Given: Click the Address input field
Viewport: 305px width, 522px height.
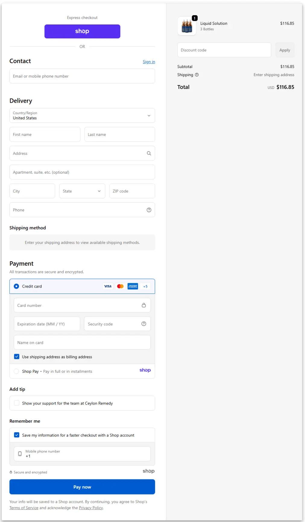Looking at the screenshot, I should [82, 153].
